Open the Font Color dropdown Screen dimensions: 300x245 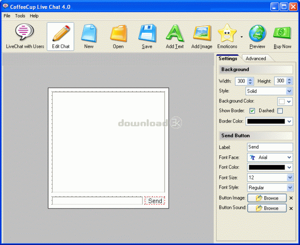pos(289,167)
